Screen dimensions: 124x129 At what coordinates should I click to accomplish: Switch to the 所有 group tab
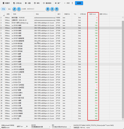click(3, 9)
